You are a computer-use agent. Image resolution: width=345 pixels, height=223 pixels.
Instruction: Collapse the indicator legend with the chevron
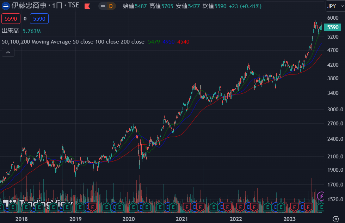click(8, 52)
